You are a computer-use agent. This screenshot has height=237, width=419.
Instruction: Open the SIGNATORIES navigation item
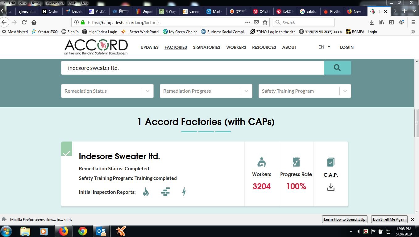206,47
